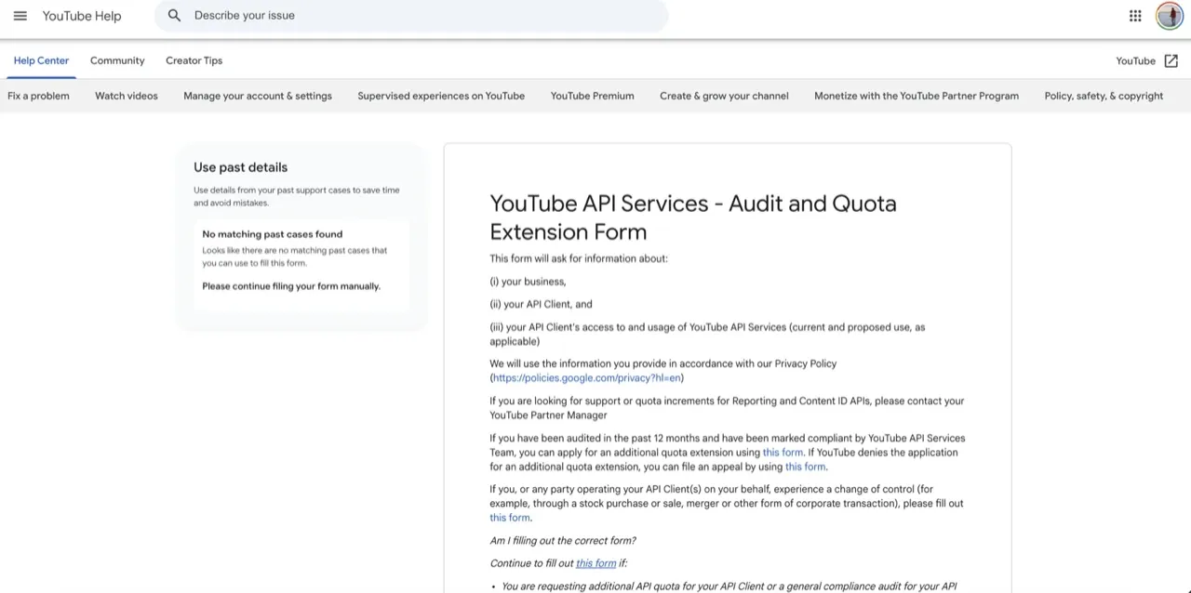Open the account profile avatar

point(1170,16)
